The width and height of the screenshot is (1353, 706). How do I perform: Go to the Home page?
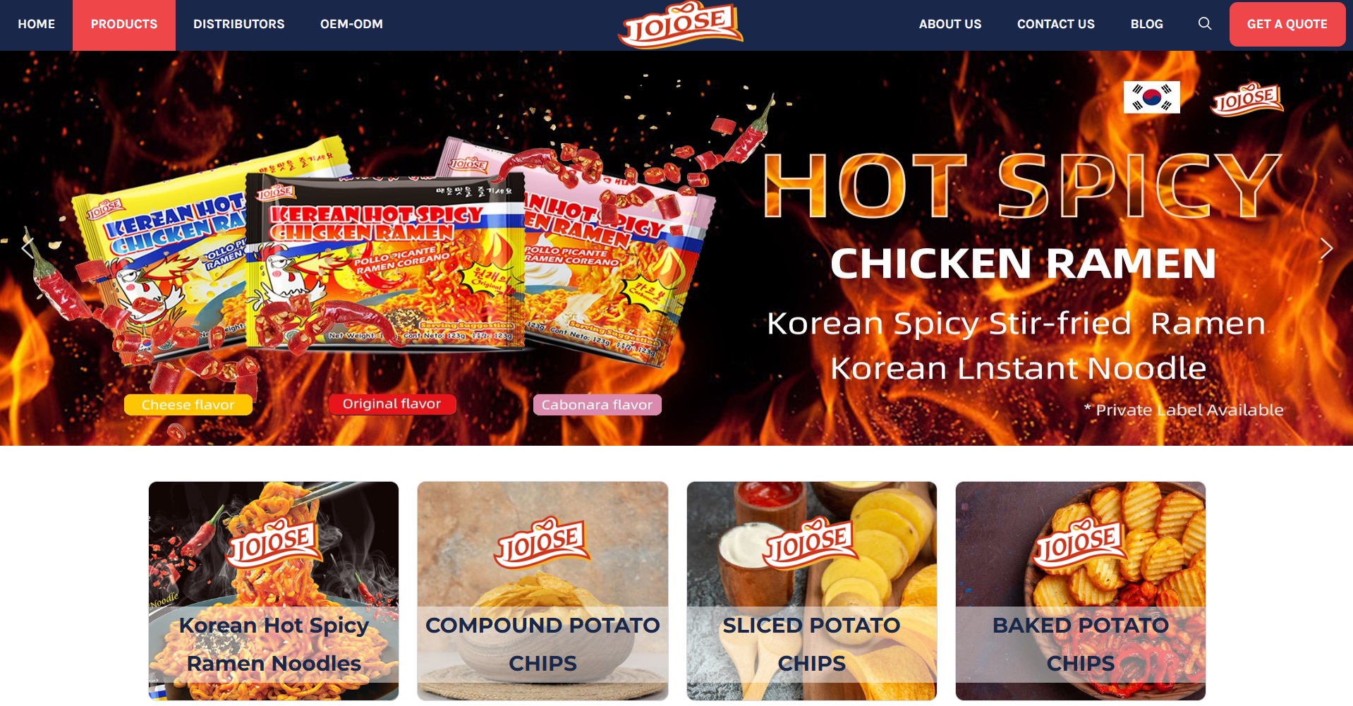point(37,25)
